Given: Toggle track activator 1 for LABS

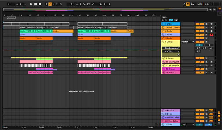Looking at the screenshot, I should click(200, 24).
